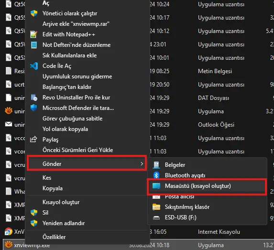Click the Visual Studio Code icon
Viewport: 274px width, 250px height.
click(34, 66)
